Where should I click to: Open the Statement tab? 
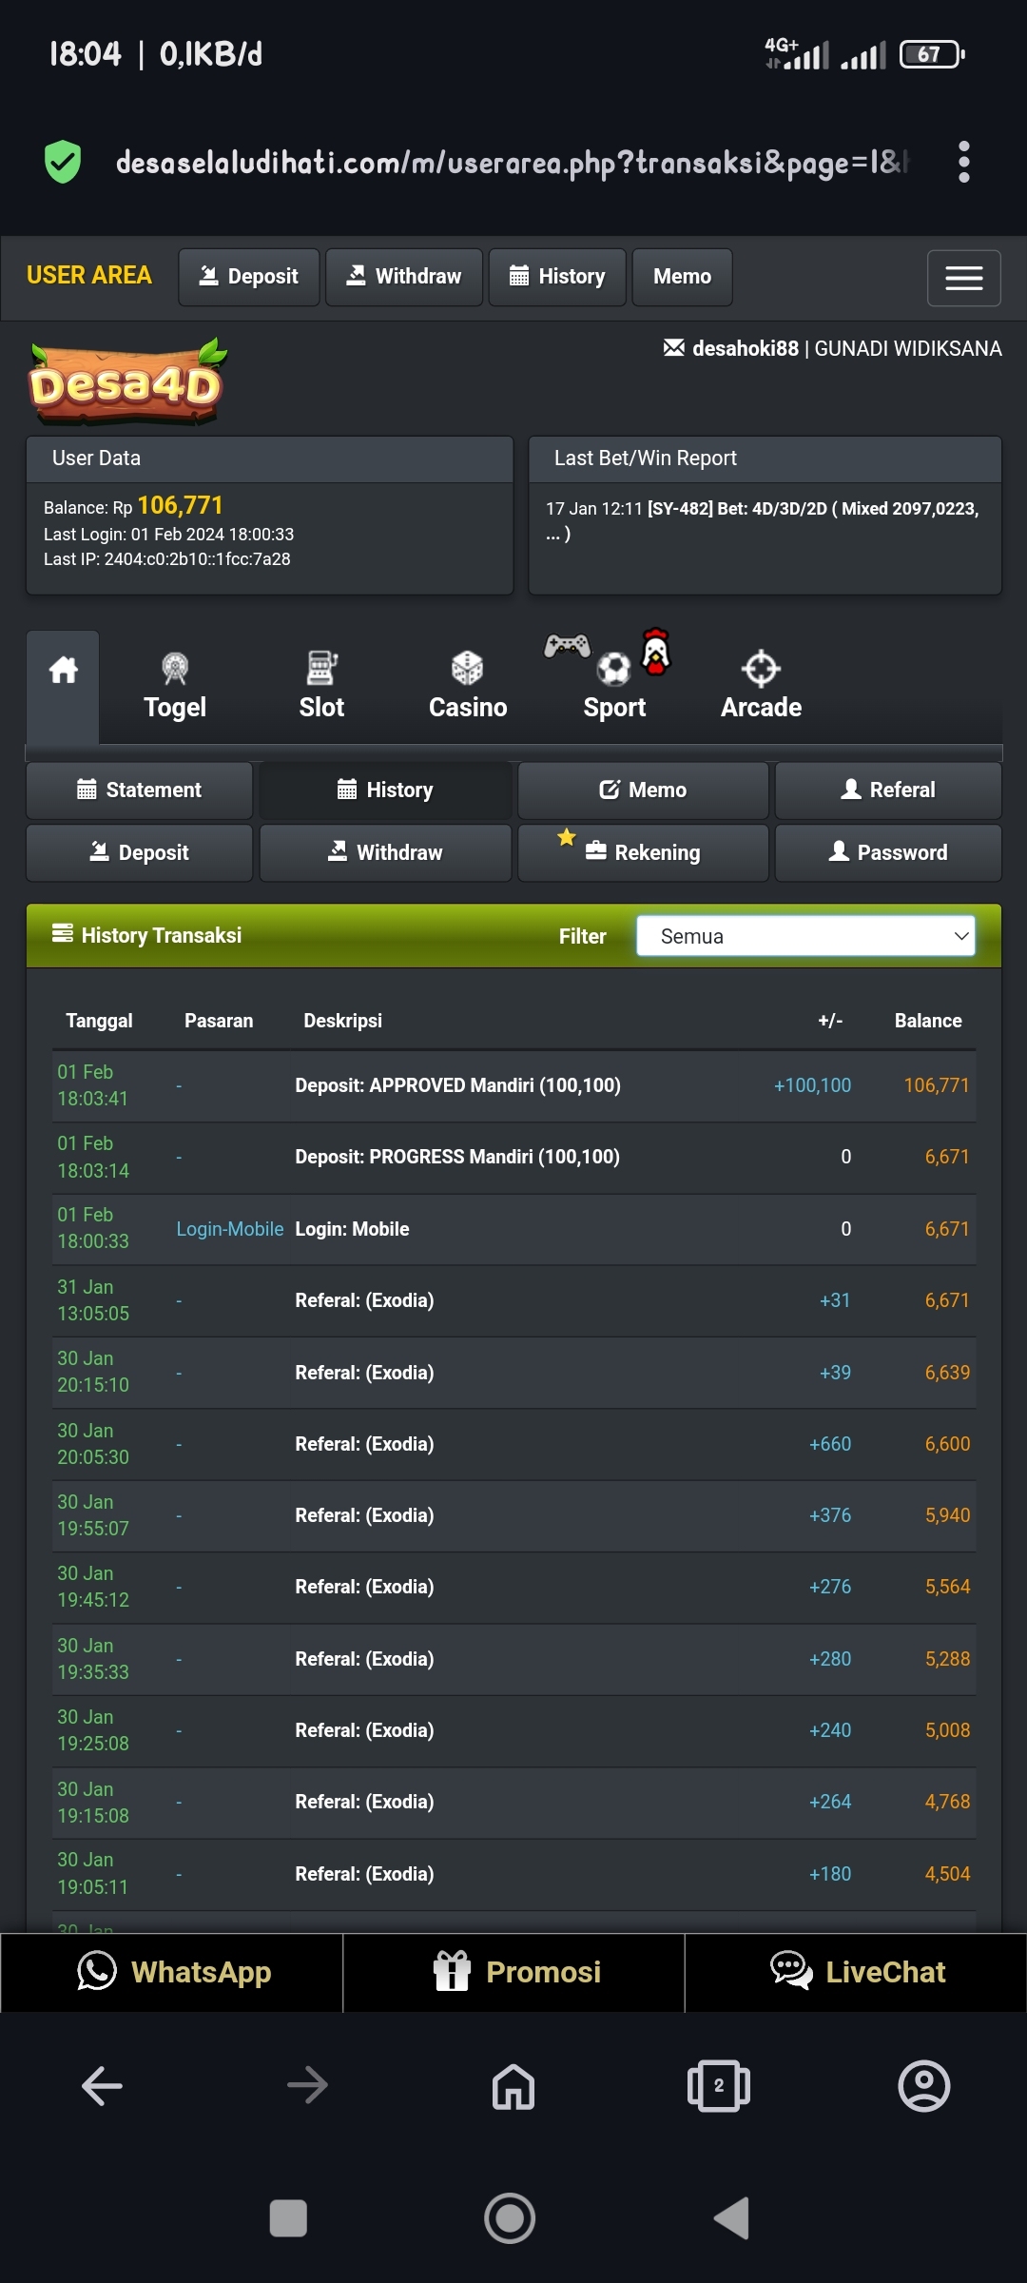point(140,790)
